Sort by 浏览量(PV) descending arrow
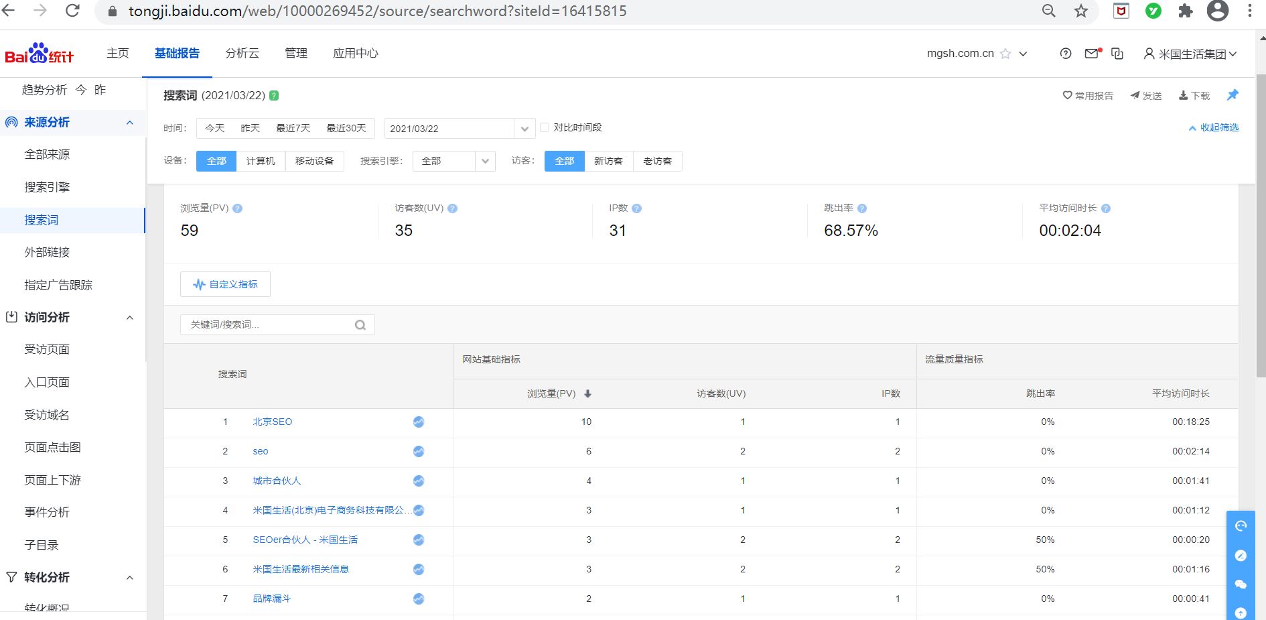The height and width of the screenshot is (620, 1266). 587,393
